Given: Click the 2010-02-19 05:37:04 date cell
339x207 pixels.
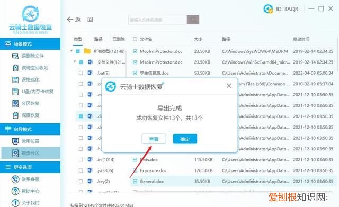Looking at the screenshot, I should (x=313, y=84).
